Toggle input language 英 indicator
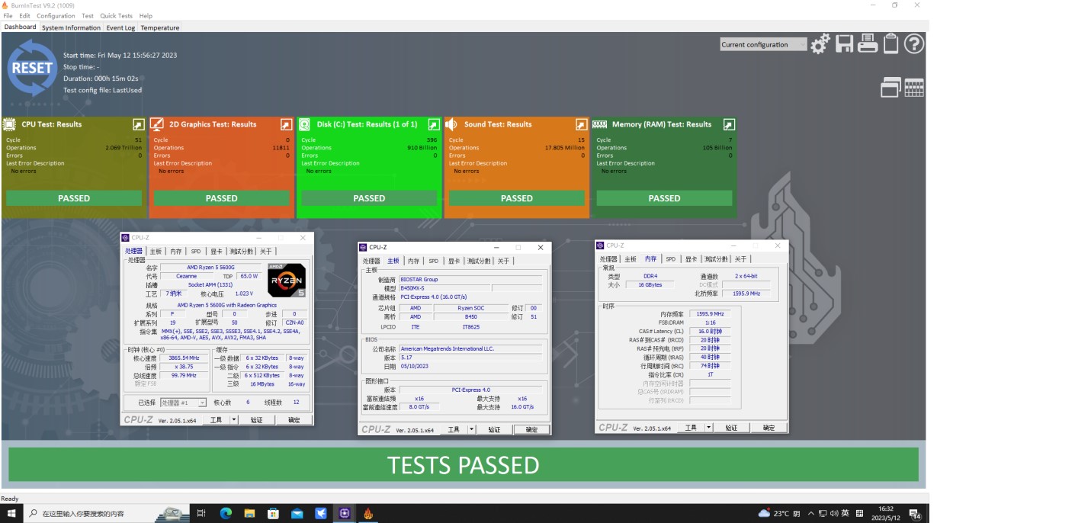 tap(846, 514)
